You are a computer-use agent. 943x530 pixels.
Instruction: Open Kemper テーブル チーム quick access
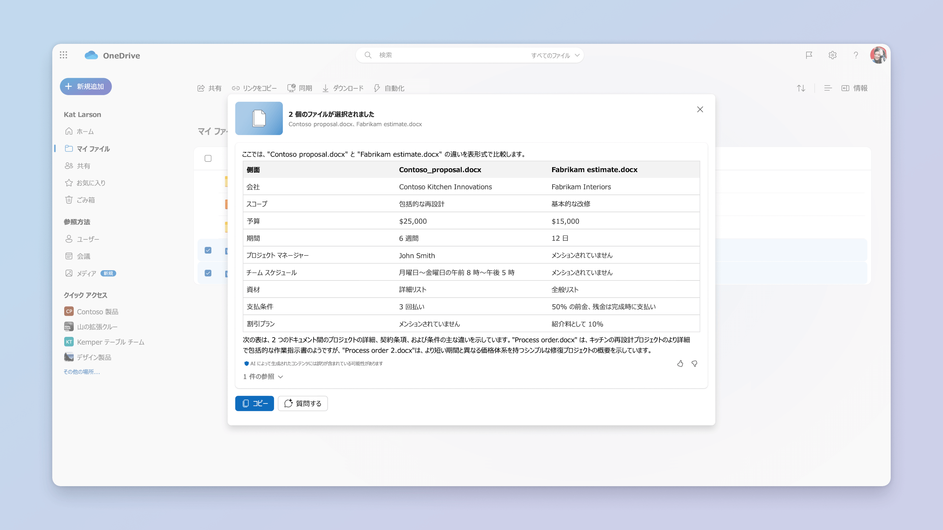coord(104,342)
